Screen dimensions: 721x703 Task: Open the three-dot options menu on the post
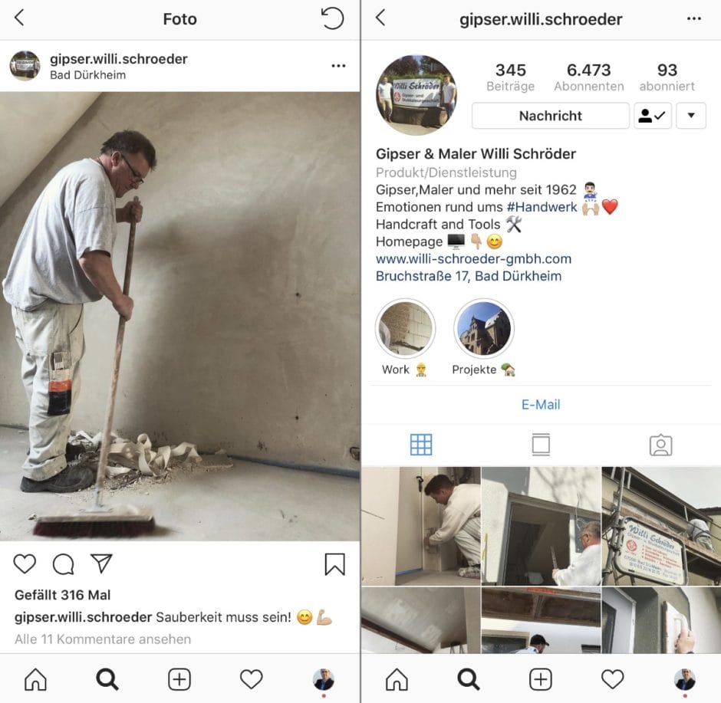pyautogui.click(x=338, y=66)
